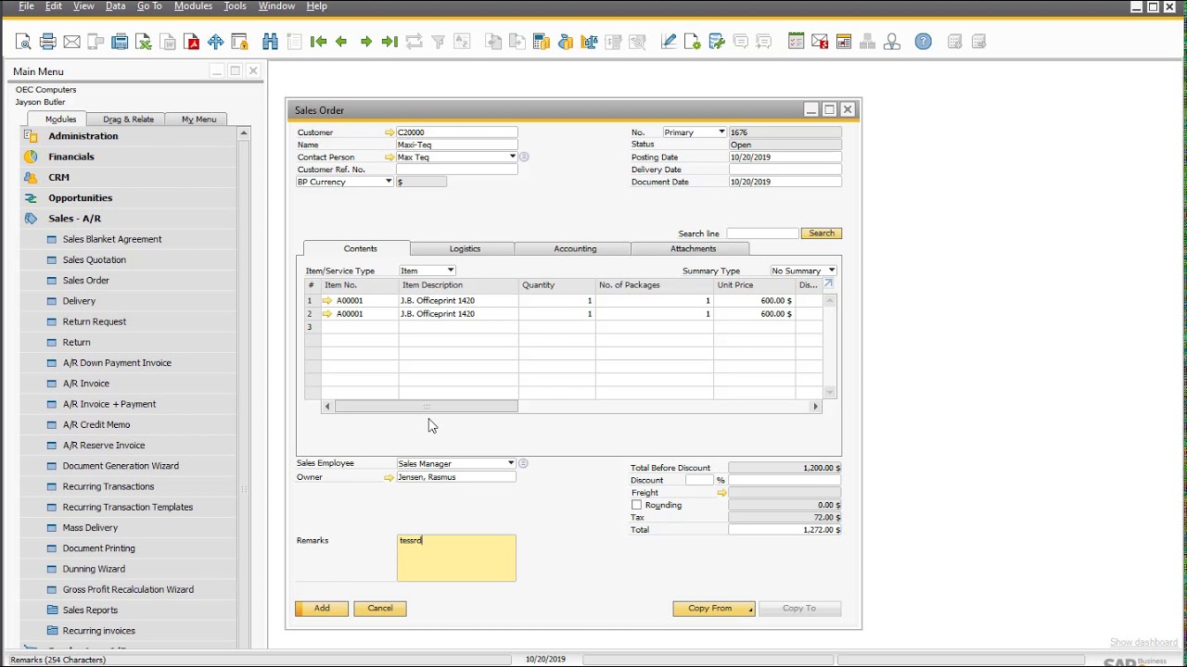The image size is (1187, 667).
Task: Click the Print Preview toolbar icon
Action: click(x=24, y=42)
